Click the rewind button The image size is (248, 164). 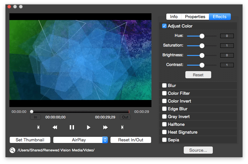55,127
